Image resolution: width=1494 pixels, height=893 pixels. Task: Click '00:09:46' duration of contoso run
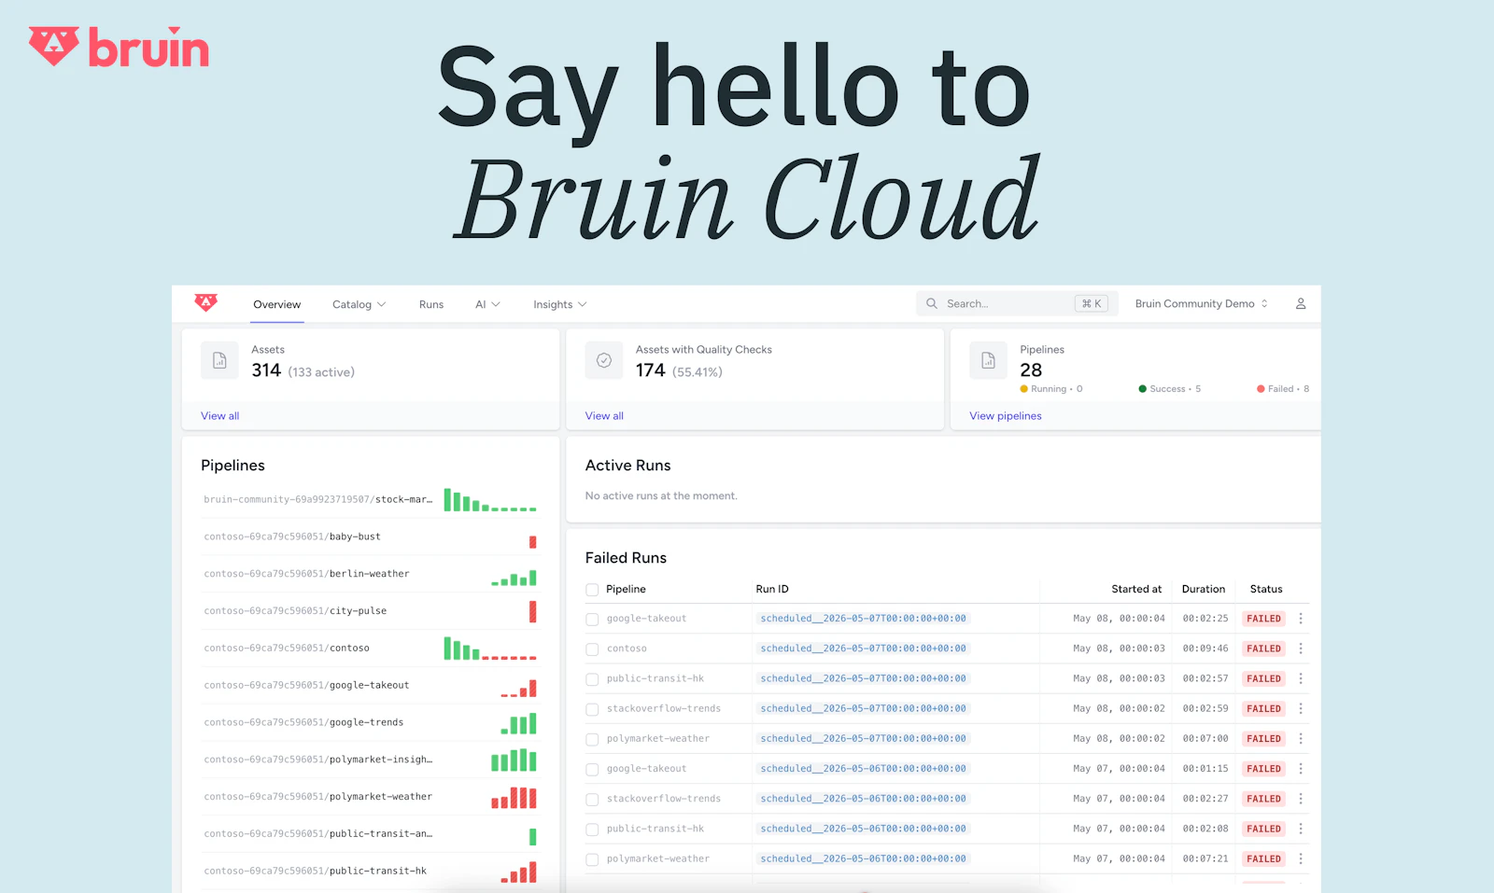point(1205,649)
